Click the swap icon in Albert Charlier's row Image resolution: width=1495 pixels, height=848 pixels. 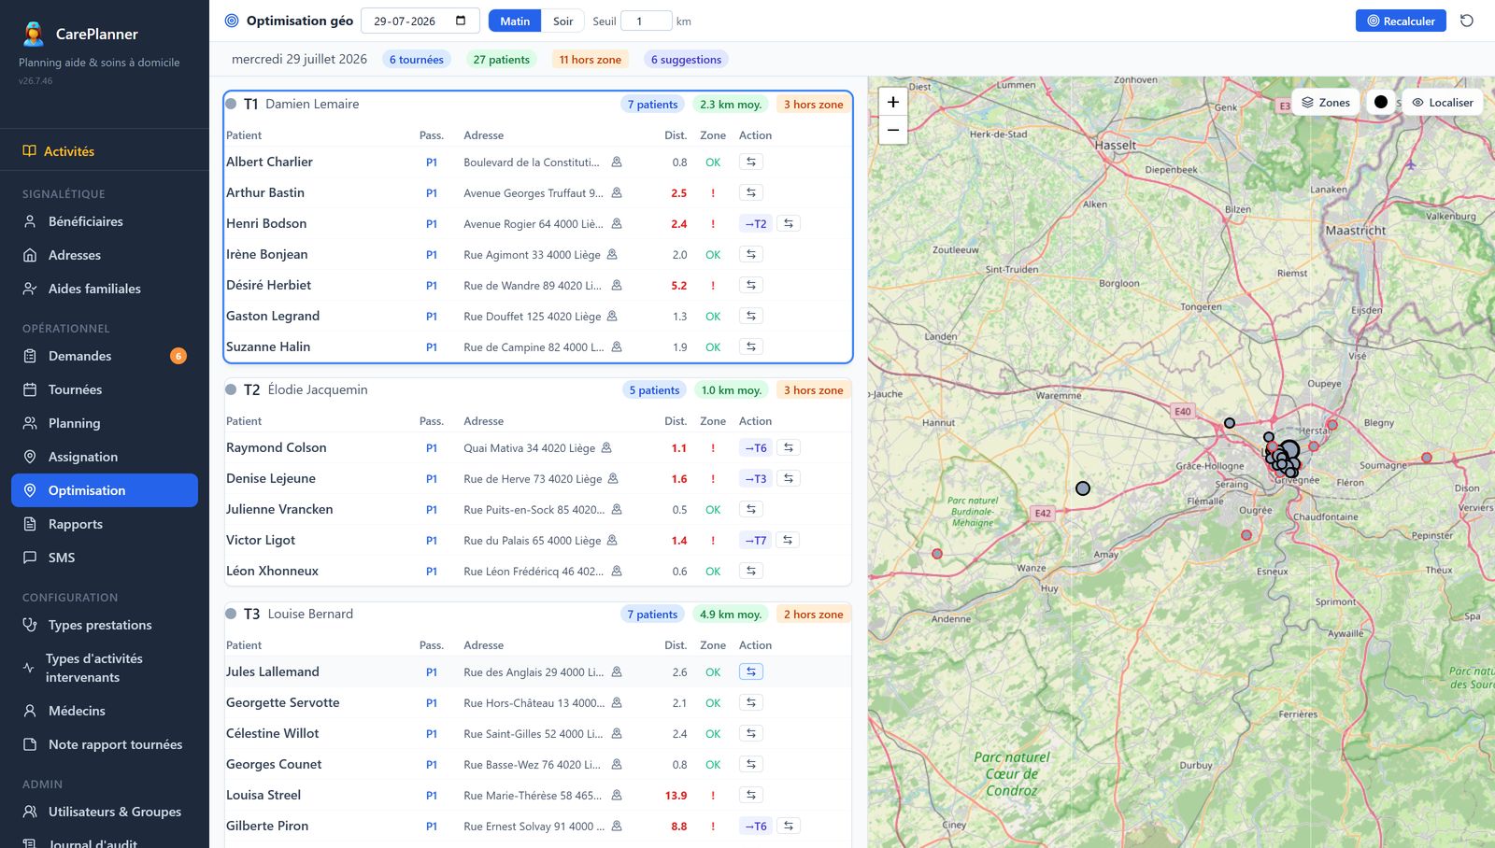pyautogui.click(x=751, y=162)
